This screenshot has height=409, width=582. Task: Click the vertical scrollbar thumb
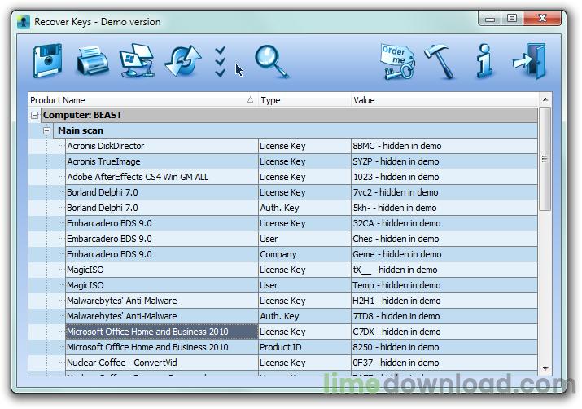tap(545, 159)
